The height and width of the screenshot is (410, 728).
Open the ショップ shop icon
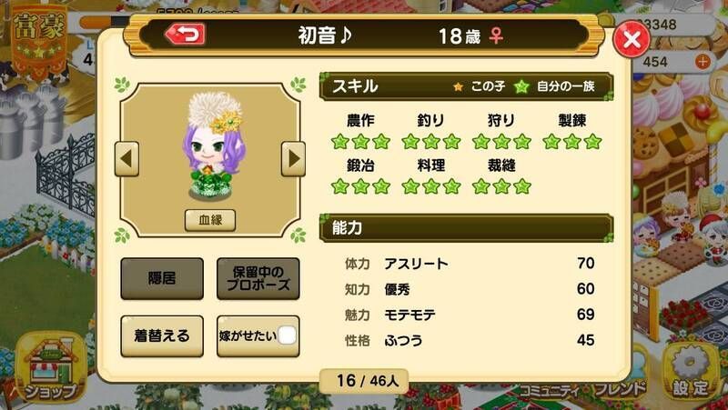[51, 367]
